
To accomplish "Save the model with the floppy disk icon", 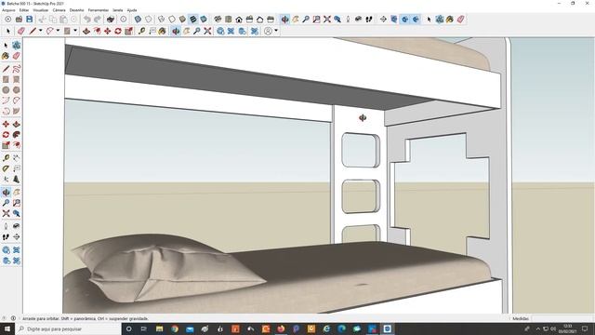I will point(29,19).
